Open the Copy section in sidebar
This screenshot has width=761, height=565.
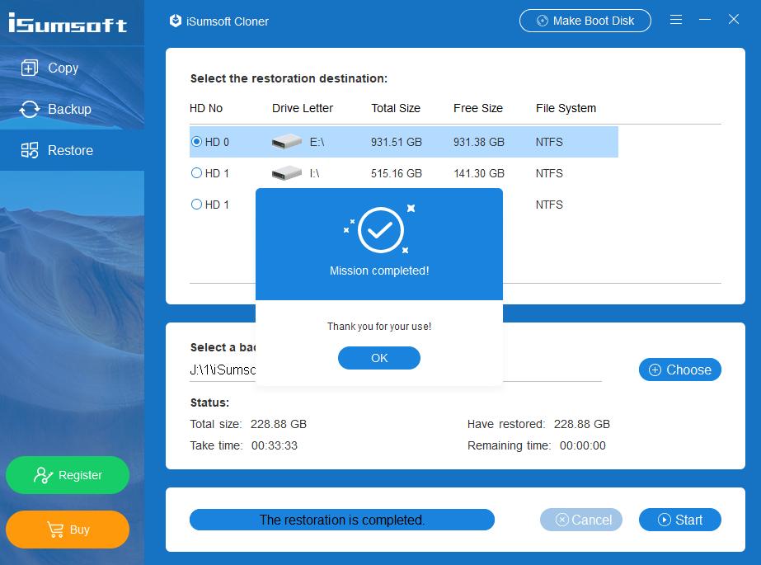pos(72,68)
